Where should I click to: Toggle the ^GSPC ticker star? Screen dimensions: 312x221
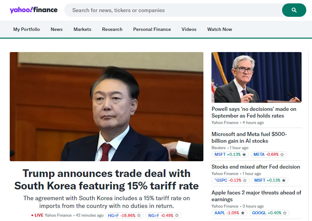[245, 180]
